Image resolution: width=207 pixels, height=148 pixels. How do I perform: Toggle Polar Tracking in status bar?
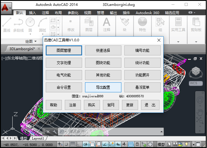tap(86, 144)
